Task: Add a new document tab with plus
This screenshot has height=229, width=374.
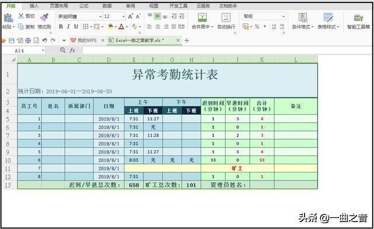Action: tap(187, 41)
